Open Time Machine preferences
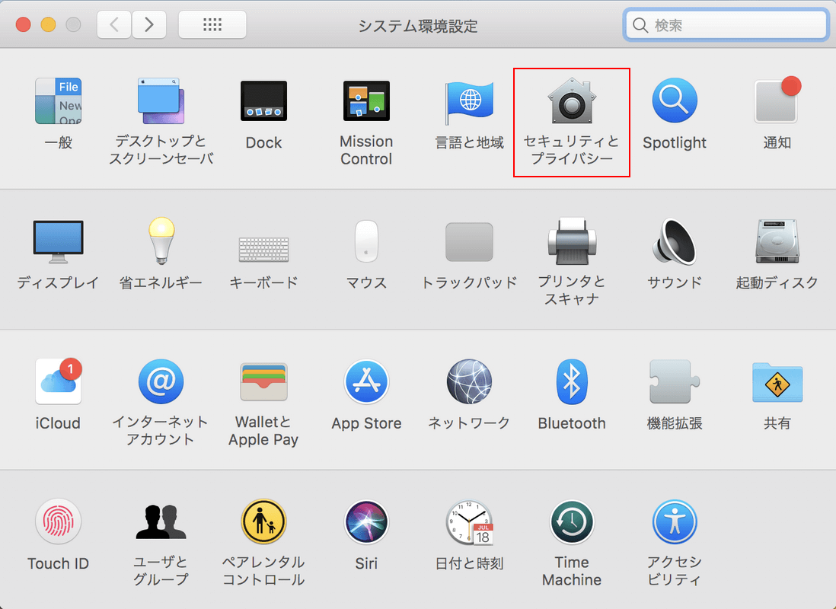This screenshot has height=609, width=836. click(x=571, y=522)
